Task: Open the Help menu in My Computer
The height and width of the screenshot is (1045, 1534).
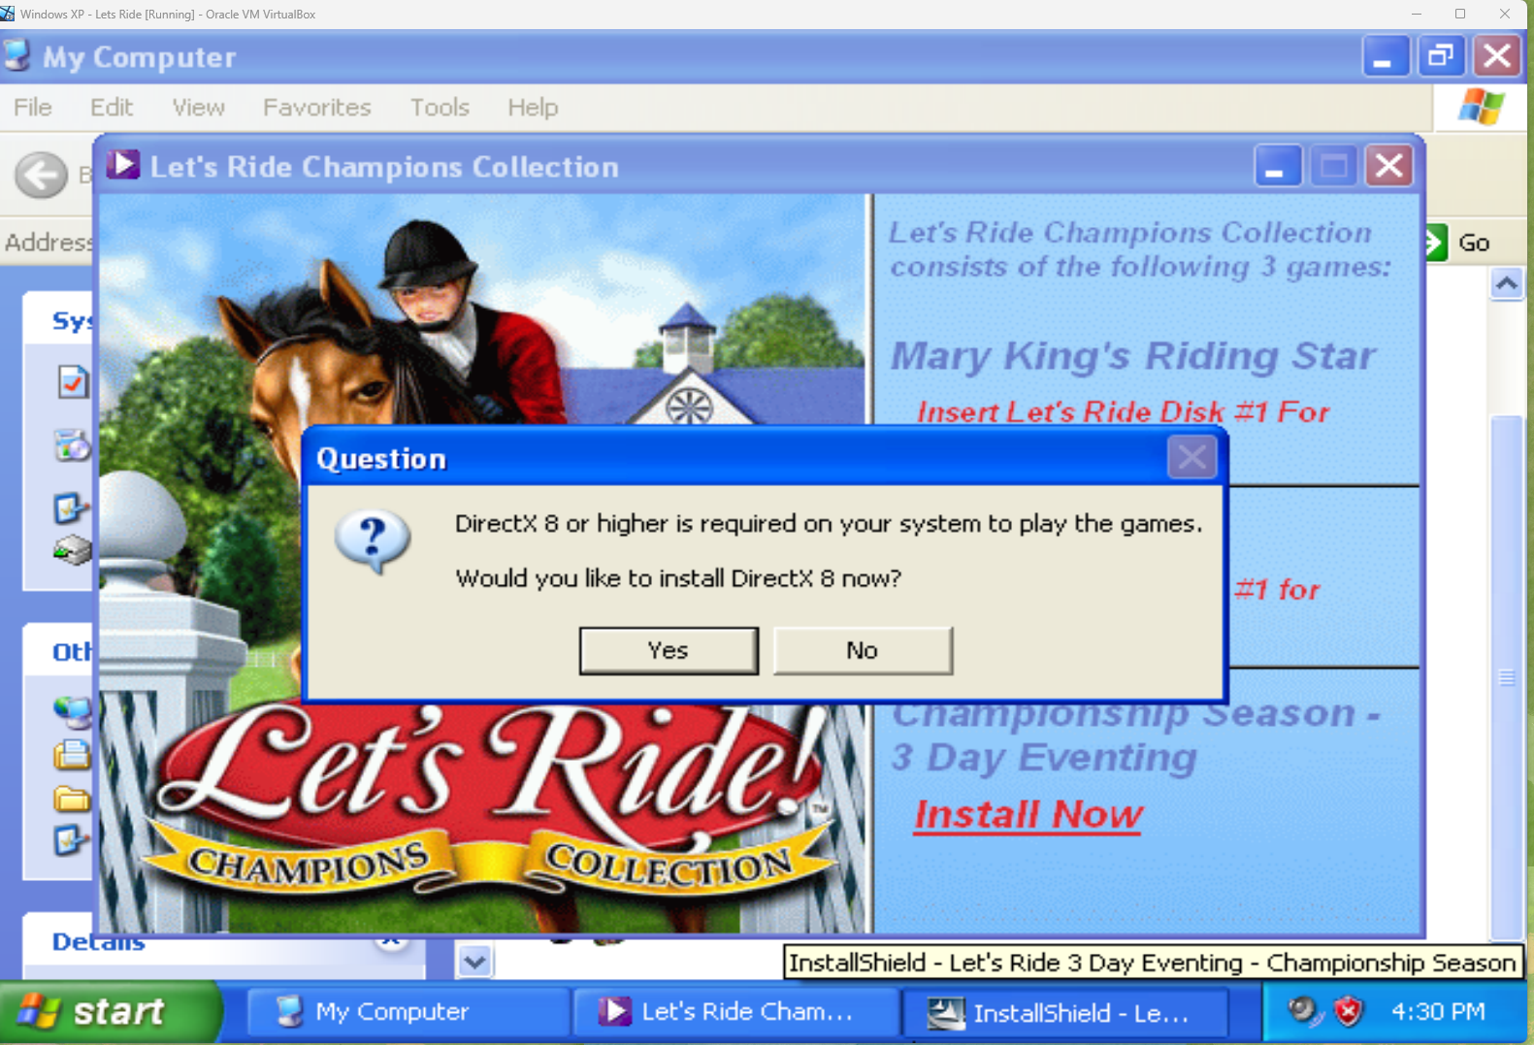Action: pos(533,108)
